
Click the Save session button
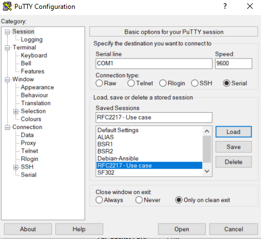point(233,147)
